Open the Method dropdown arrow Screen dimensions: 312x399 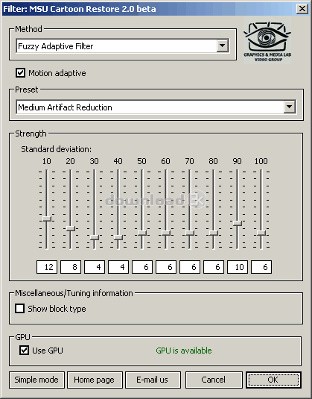pos(223,45)
